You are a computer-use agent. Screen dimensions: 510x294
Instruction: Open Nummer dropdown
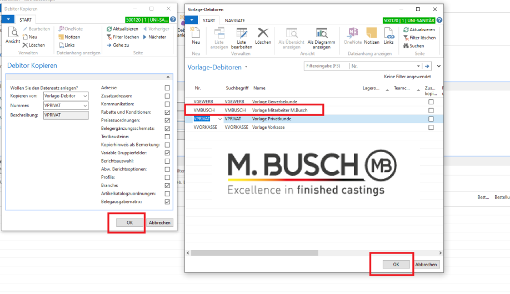[85, 105]
